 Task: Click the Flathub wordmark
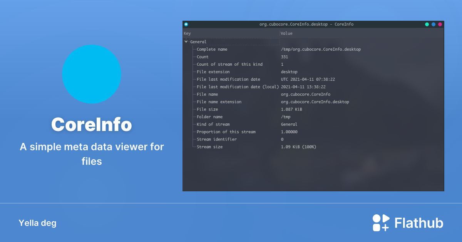[418, 222]
